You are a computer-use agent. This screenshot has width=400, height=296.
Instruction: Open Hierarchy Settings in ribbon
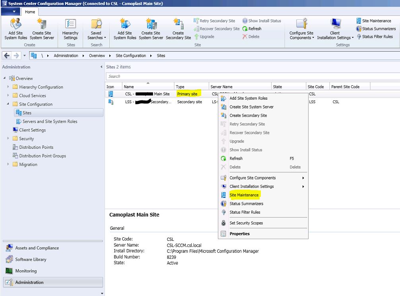click(70, 29)
